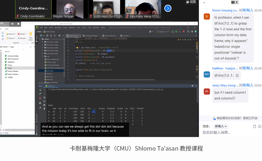Open the 视图 view layout menu
Image resolution: width=262 pixels, height=161 pixels.
pos(191,2)
